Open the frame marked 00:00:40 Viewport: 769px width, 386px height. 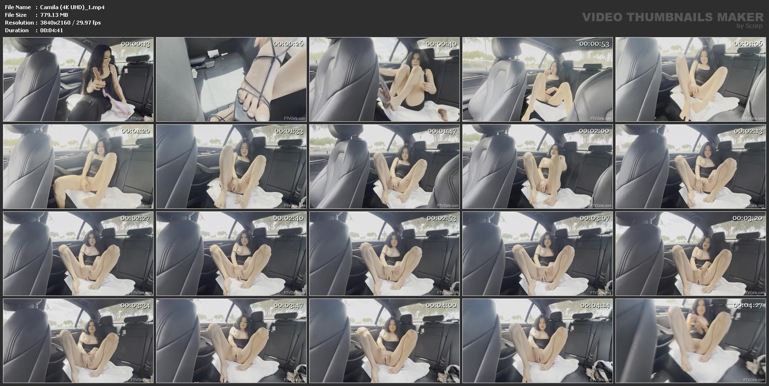pos(384,79)
